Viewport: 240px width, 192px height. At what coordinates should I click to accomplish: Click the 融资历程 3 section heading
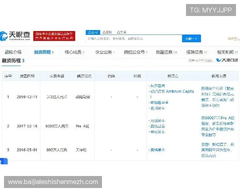click(x=13, y=61)
